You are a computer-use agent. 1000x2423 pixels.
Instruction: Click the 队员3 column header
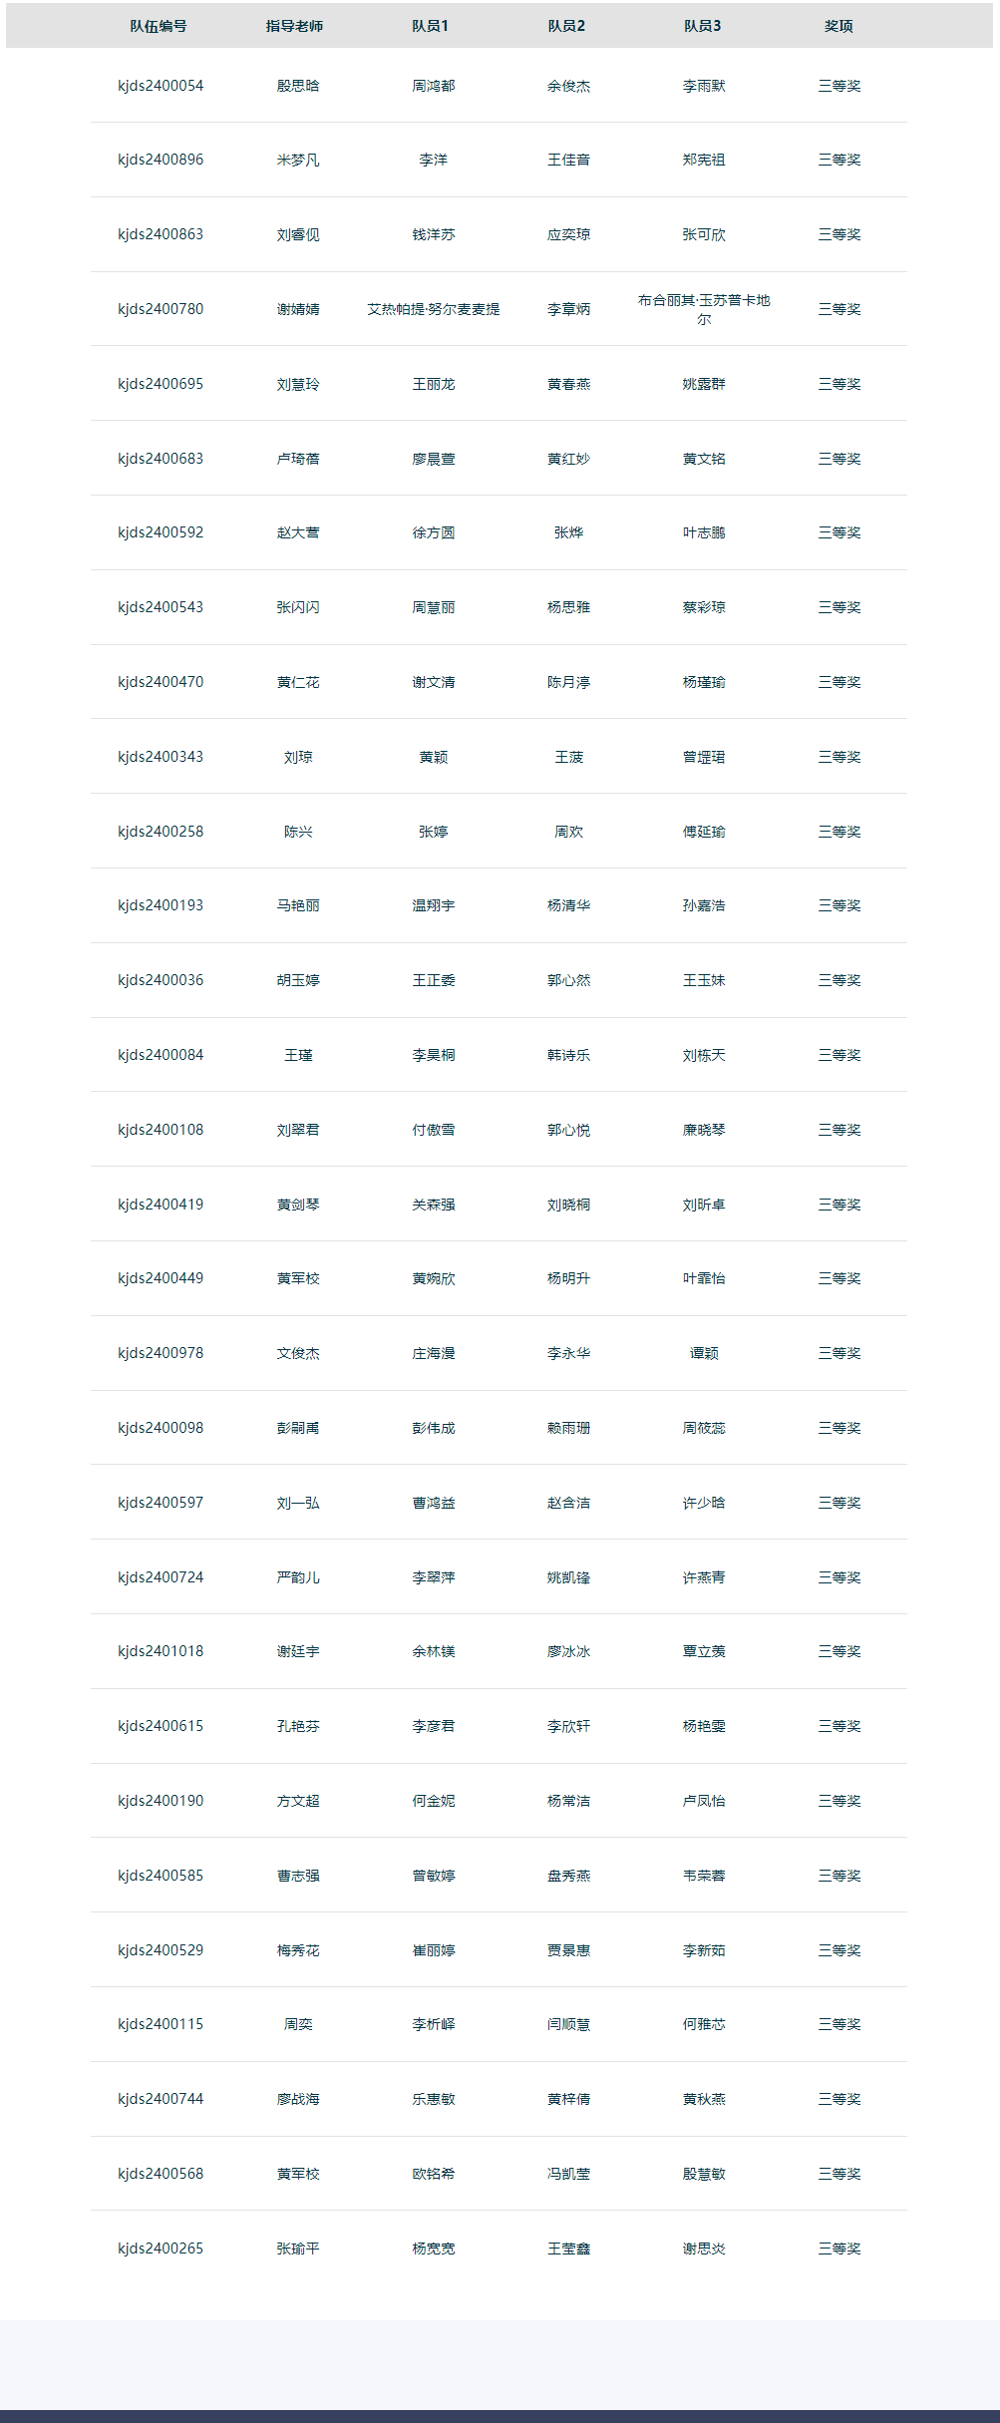[703, 26]
